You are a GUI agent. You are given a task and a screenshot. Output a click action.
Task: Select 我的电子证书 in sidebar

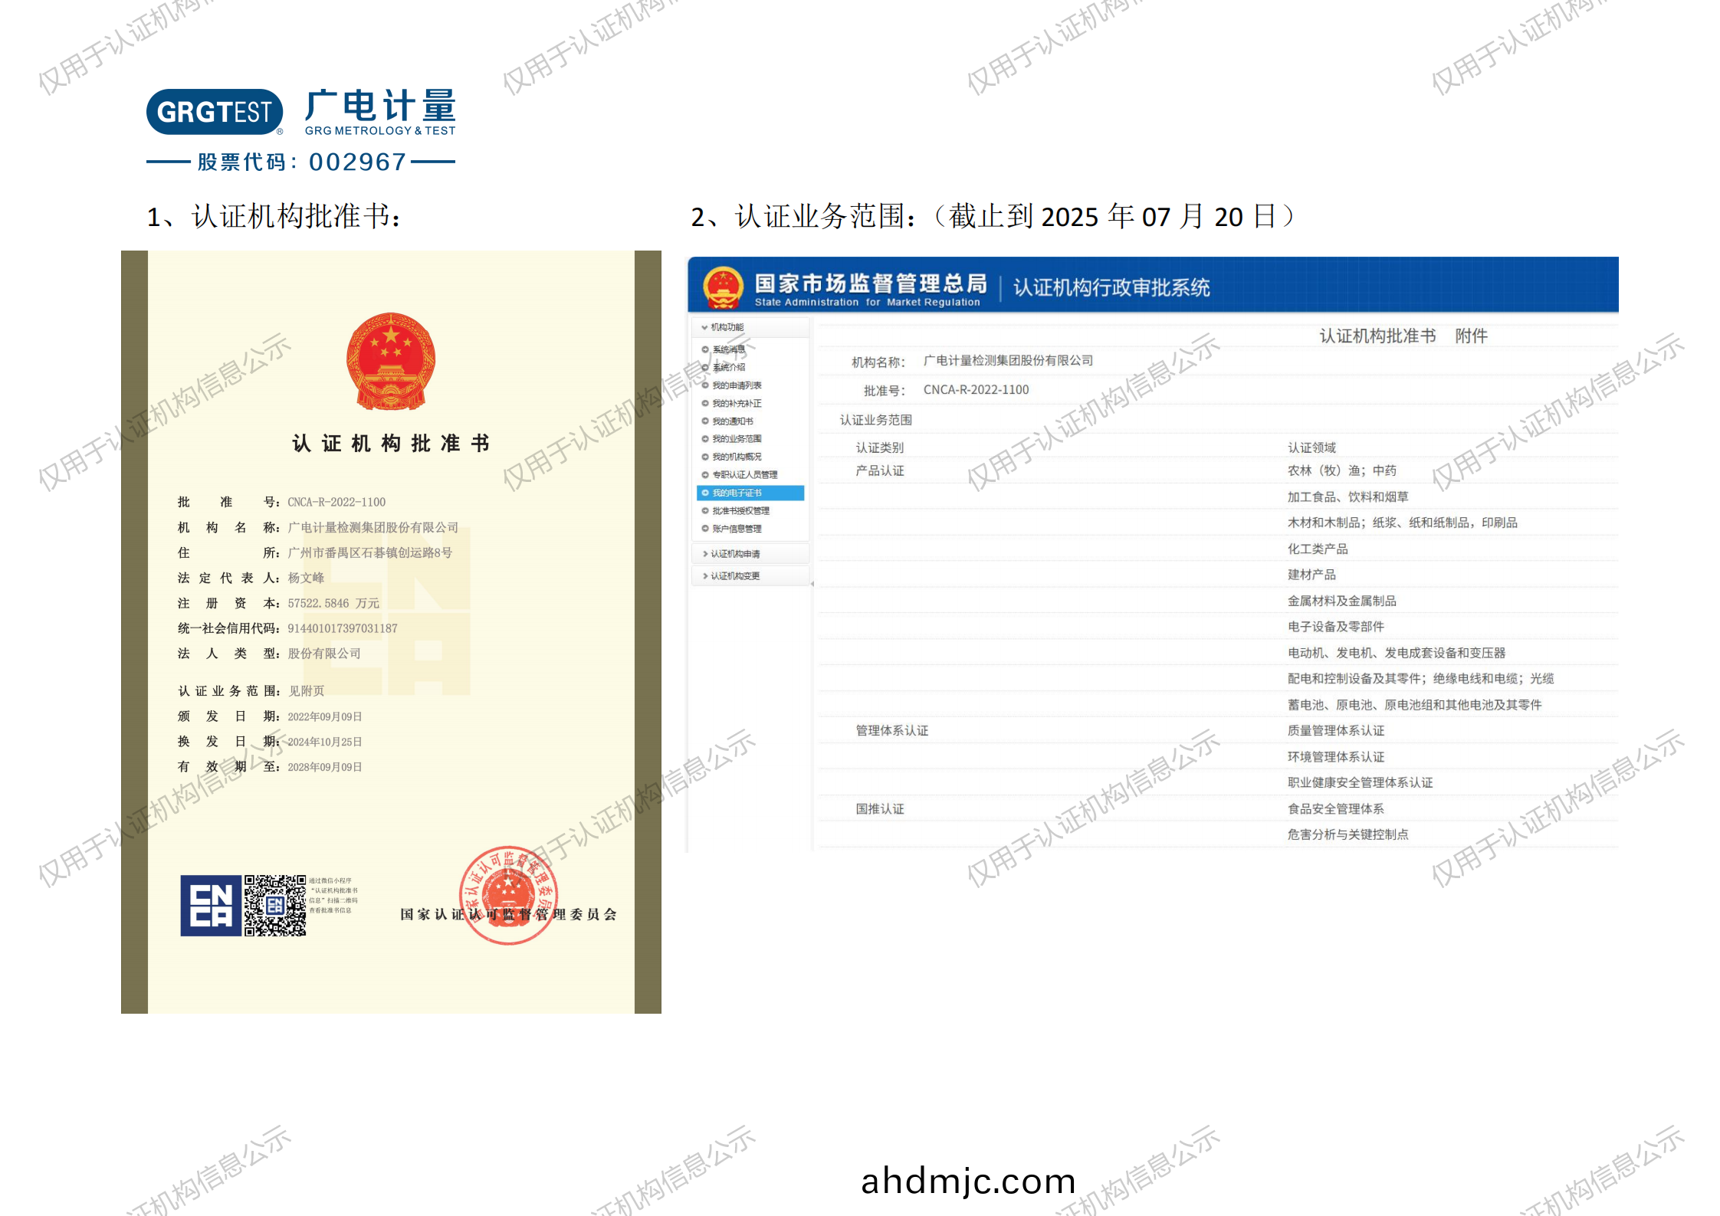[x=737, y=493]
